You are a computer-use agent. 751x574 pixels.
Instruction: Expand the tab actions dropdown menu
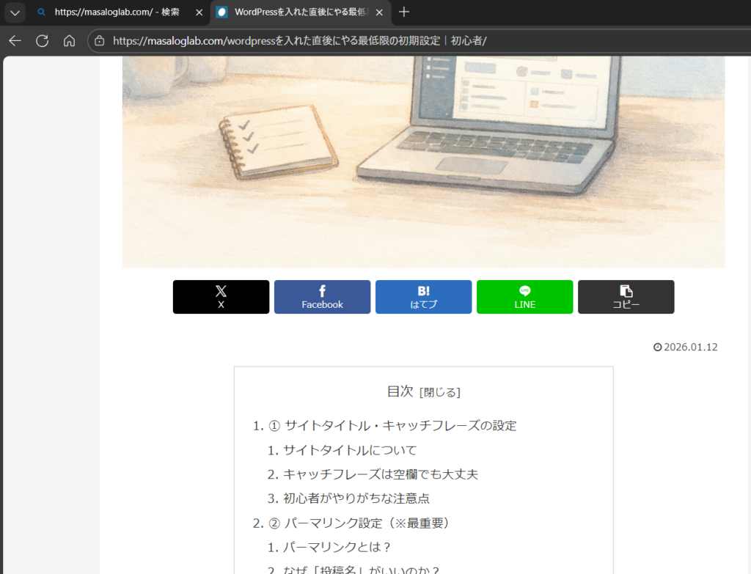tap(15, 12)
